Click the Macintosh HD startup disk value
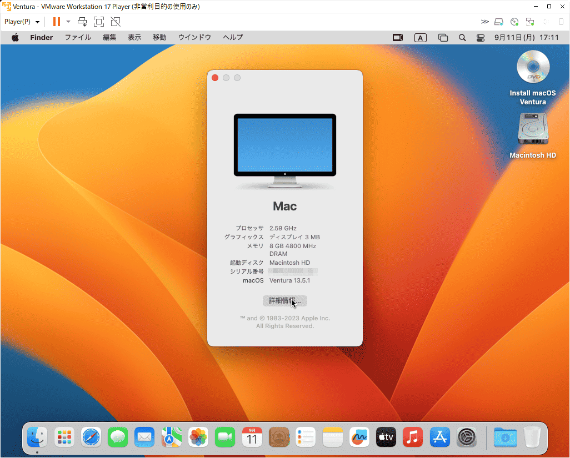The width and height of the screenshot is (570, 458). pyautogui.click(x=290, y=263)
